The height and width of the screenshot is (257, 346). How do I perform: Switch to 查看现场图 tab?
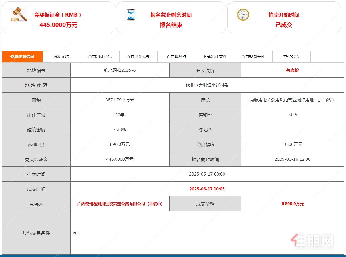[177, 57]
